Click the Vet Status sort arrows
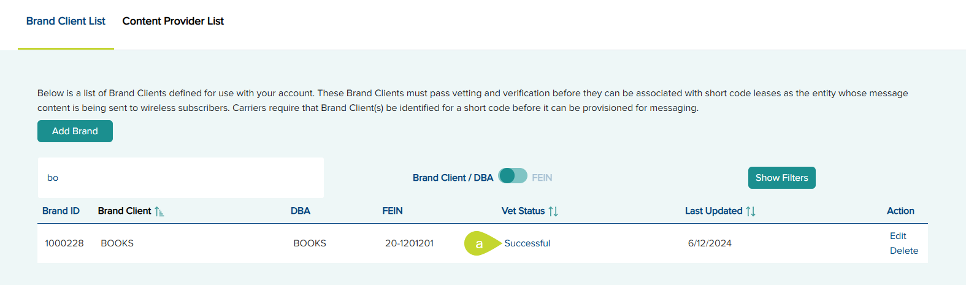 [553, 211]
